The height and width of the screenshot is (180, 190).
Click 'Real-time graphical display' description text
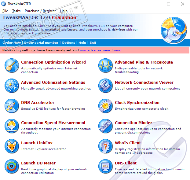tap(54, 171)
